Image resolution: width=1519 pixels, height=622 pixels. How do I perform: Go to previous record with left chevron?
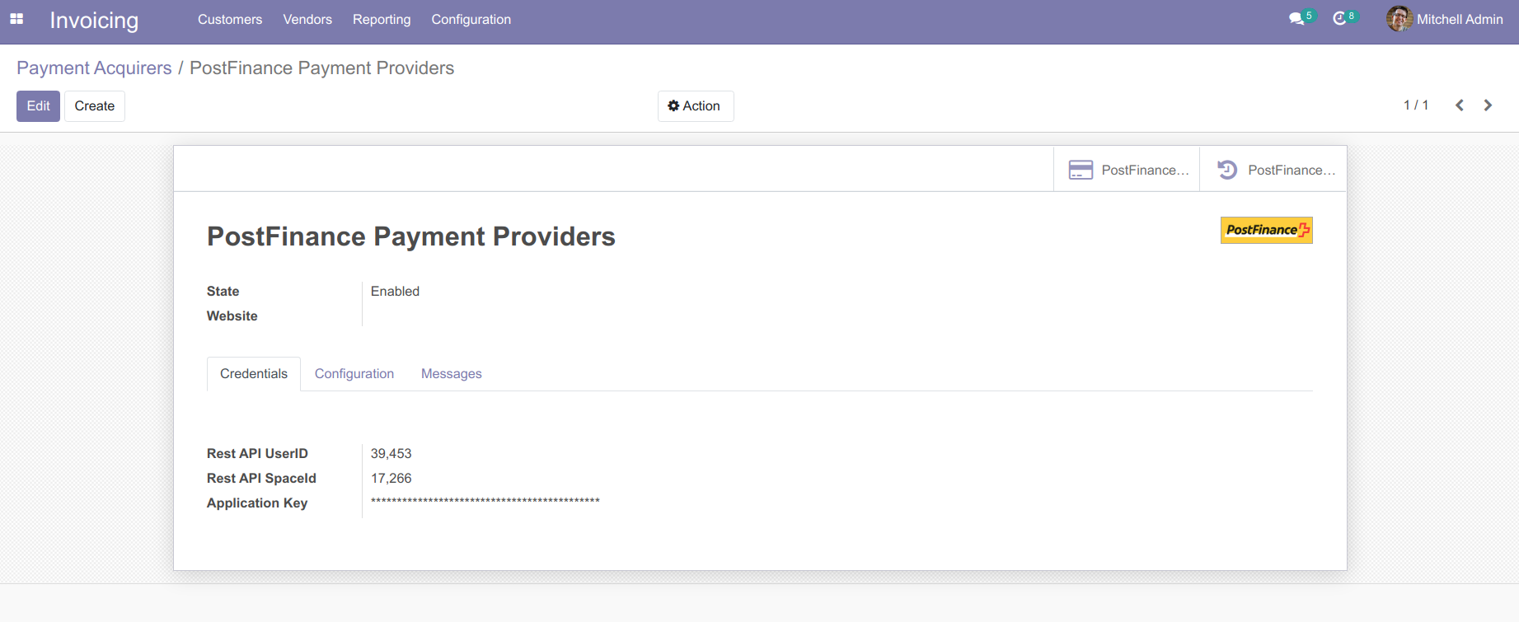point(1459,105)
